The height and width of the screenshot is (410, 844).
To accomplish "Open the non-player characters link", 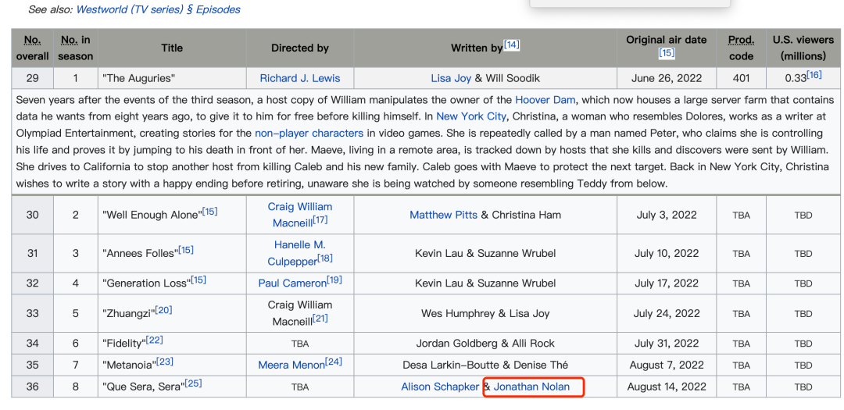I will click(x=309, y=133).
